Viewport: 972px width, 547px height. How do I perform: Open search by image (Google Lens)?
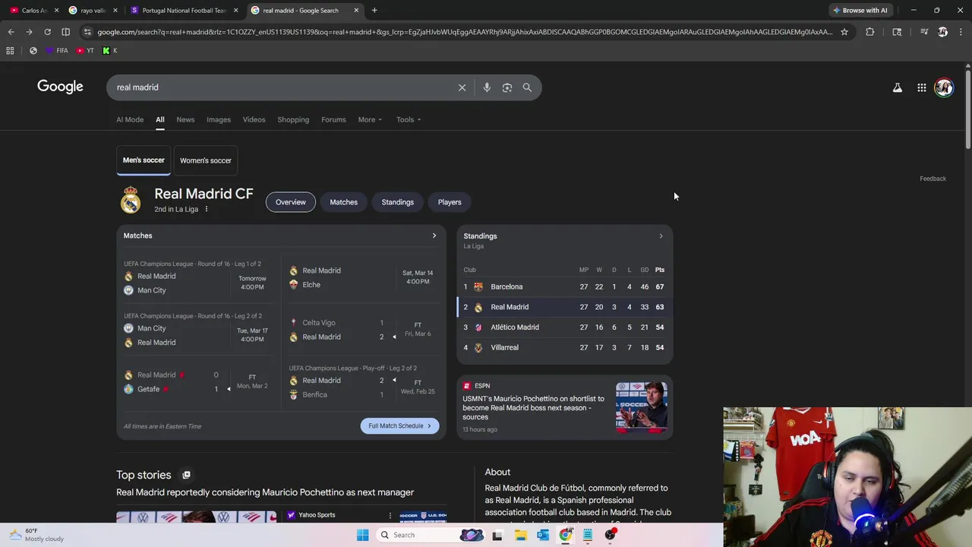click(x=507, y=87)
